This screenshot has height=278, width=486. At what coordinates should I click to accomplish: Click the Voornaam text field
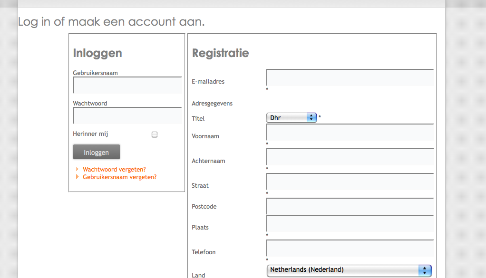(x=350, y=133)
